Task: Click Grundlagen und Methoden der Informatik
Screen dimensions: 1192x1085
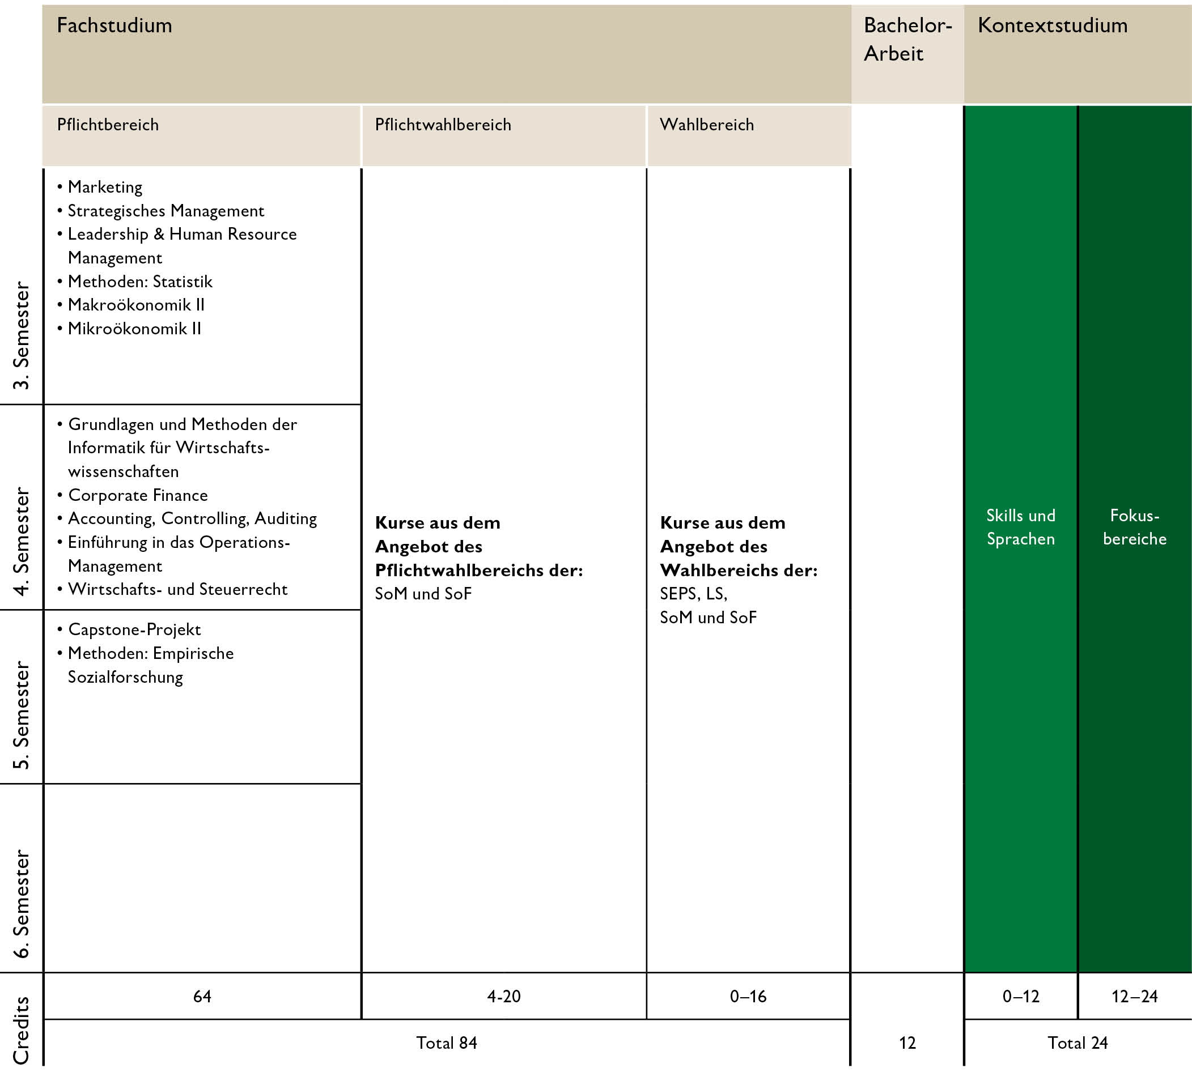Action: tap(177, 448)
